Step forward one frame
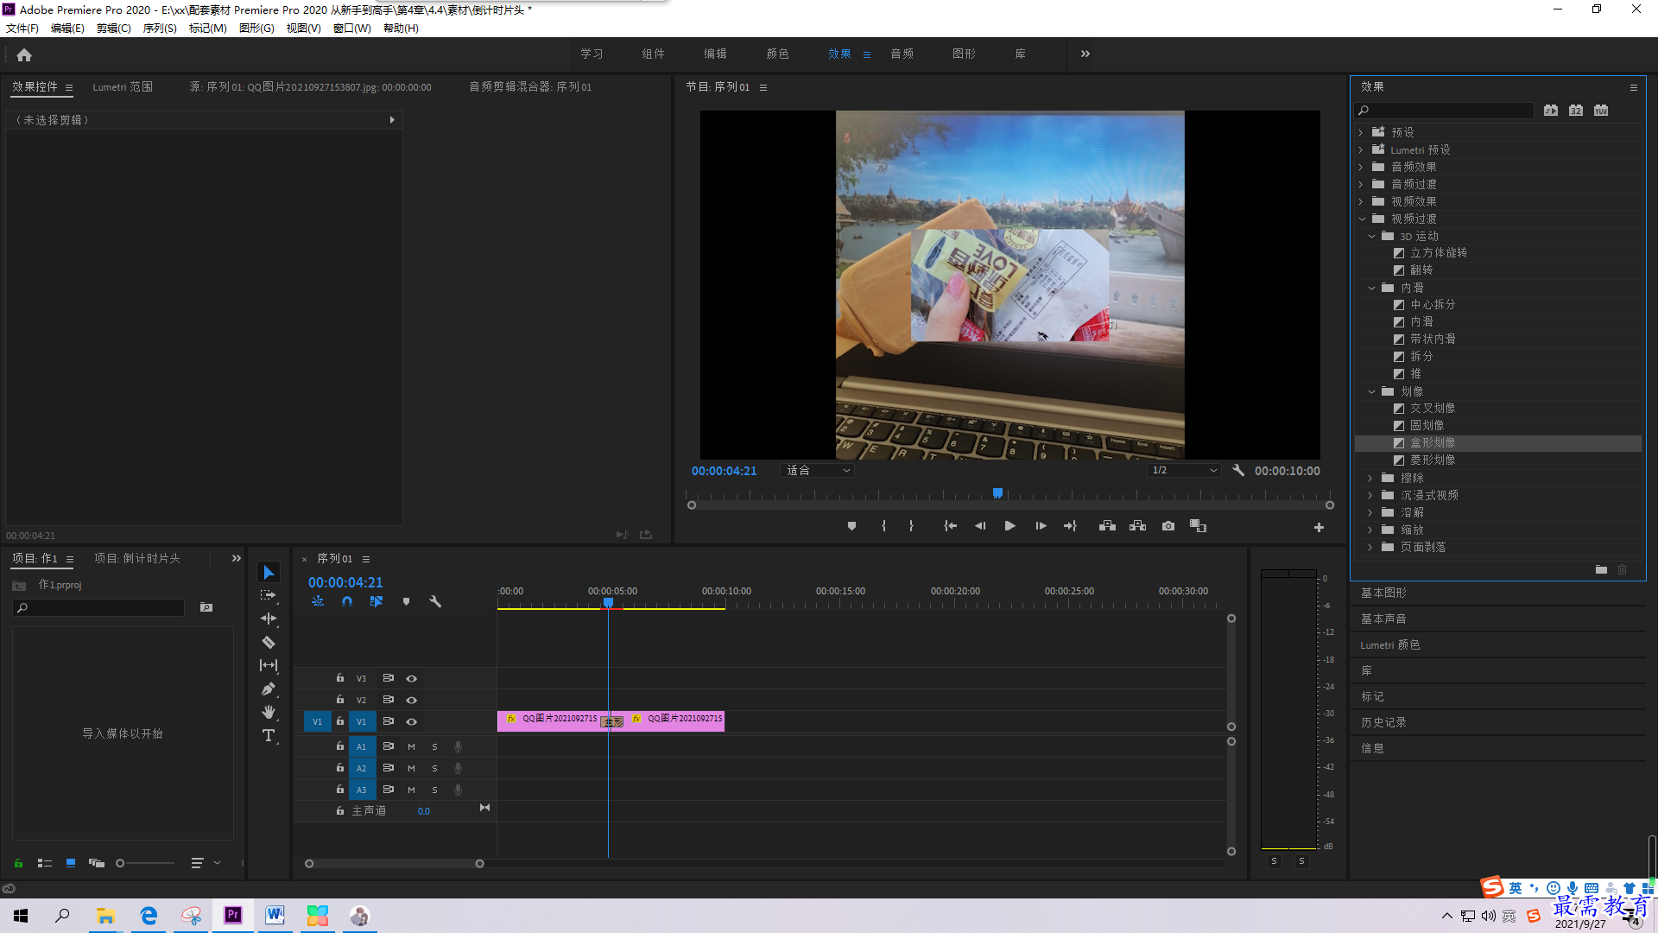 pos(1041,526)
